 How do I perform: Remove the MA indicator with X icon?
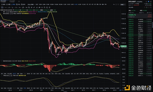(8, 12)
